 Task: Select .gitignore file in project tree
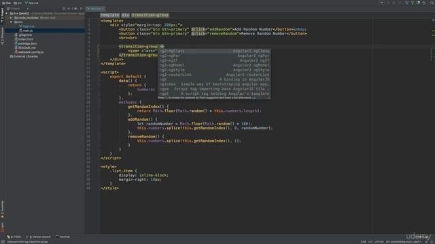[23, 35]
